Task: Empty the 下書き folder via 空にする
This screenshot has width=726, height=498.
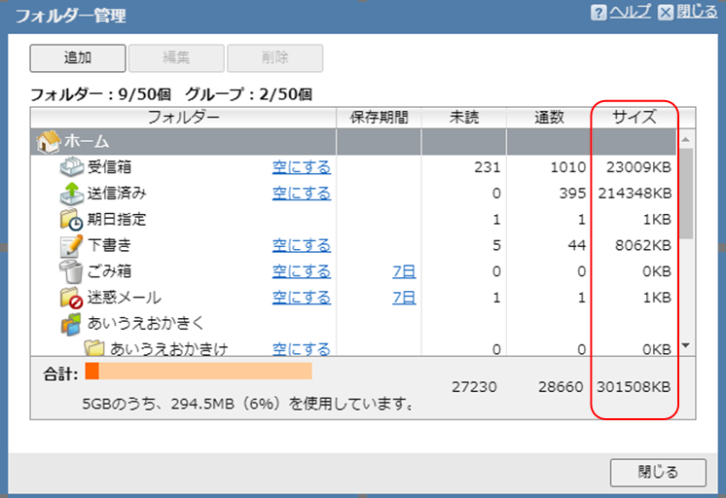Action: click(x=301, y=245)
